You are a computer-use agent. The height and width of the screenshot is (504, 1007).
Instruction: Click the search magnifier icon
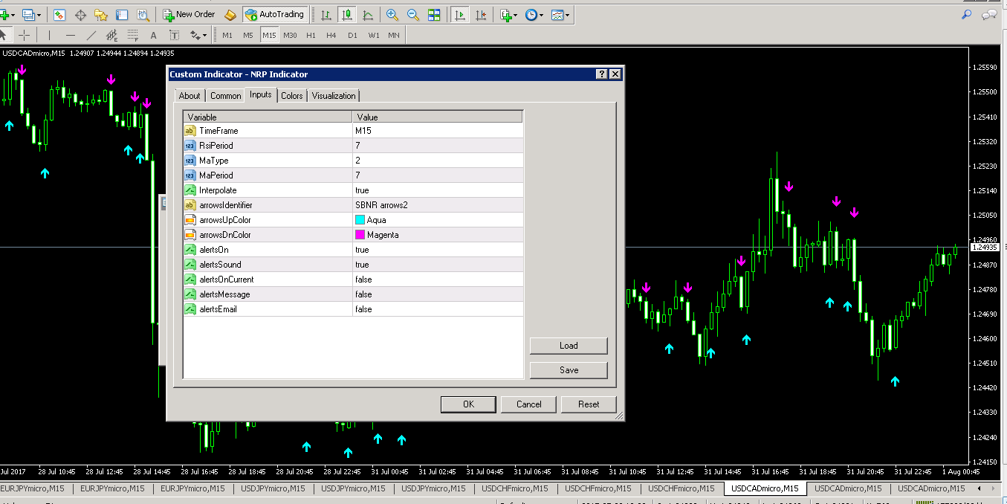click(967, 14)
